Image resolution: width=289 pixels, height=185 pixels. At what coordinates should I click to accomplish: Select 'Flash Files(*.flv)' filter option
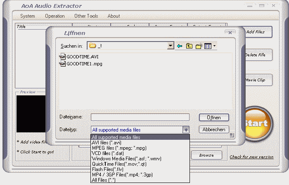(x=108, y=169)
